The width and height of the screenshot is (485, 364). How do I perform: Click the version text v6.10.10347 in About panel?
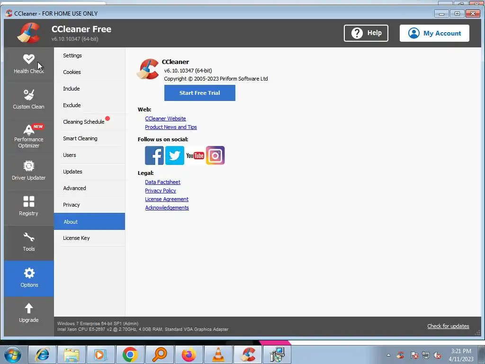tap(188, 71)
